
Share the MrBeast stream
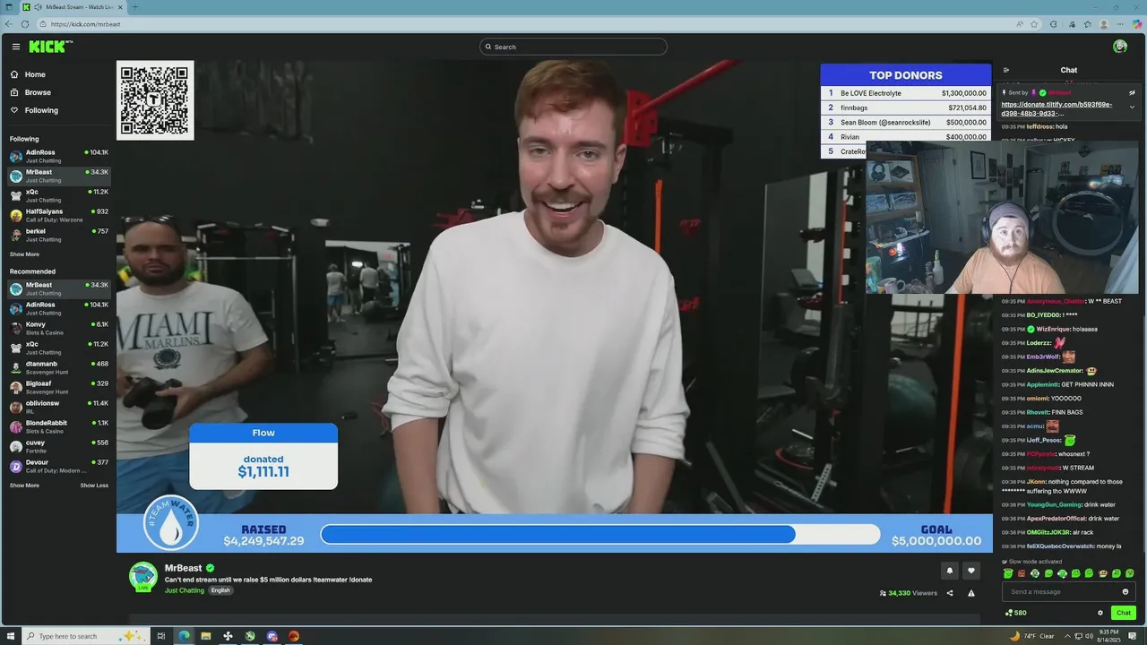coord(950,593)
